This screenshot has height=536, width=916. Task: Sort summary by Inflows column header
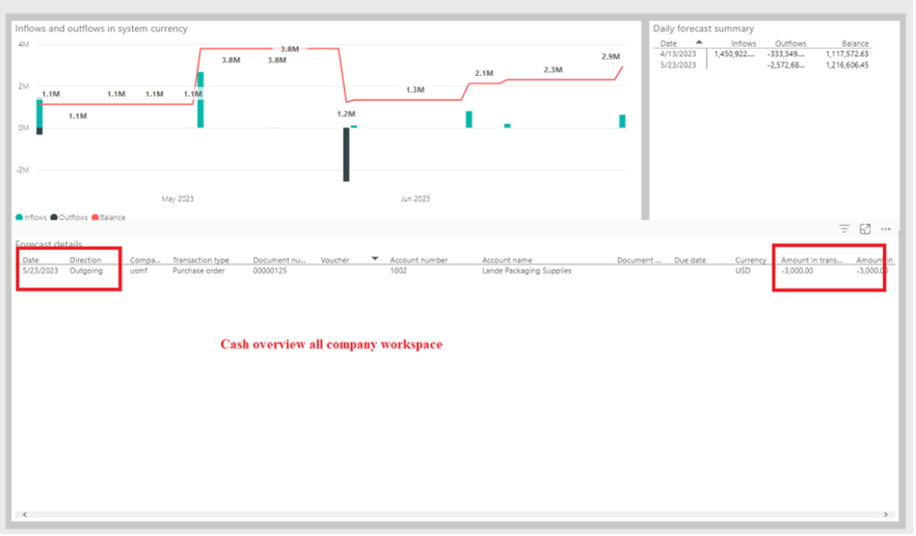point(743,43)
